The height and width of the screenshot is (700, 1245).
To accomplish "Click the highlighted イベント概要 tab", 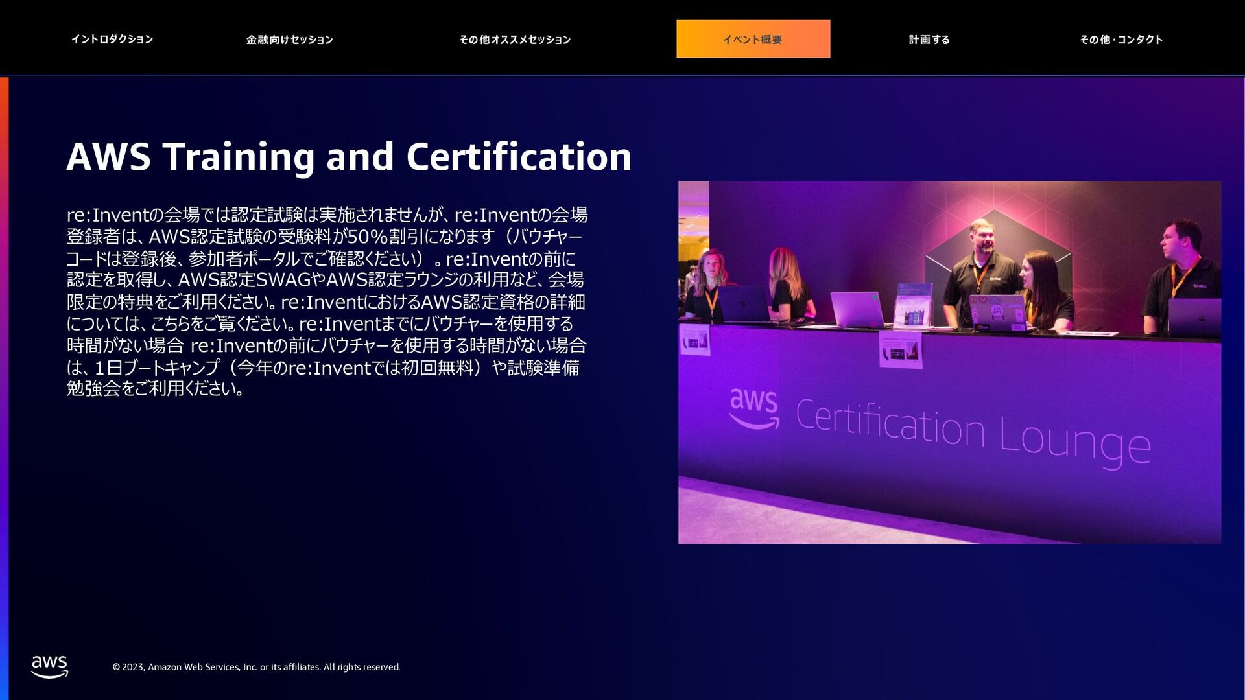I will [x=753, y=39].
